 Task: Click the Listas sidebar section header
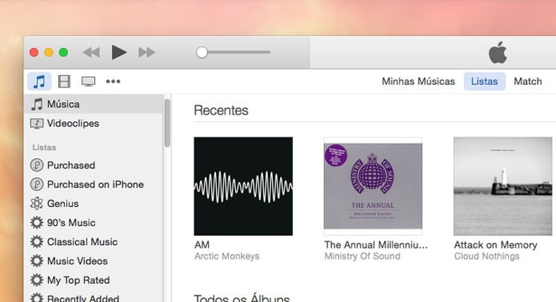click(44, 147)
